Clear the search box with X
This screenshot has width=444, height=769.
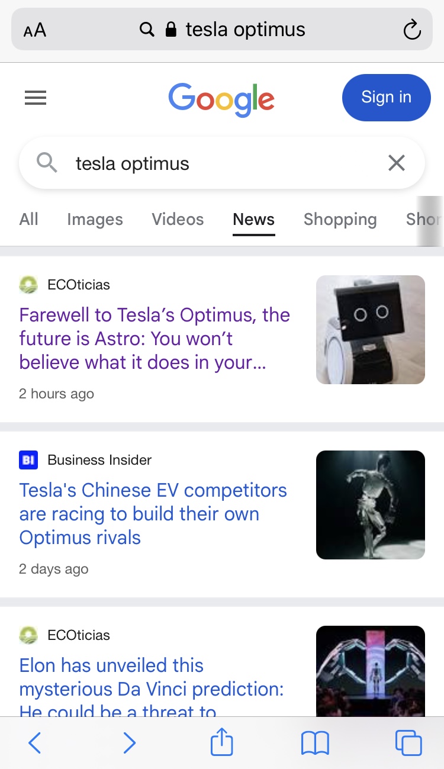click(x=396, y=163)
